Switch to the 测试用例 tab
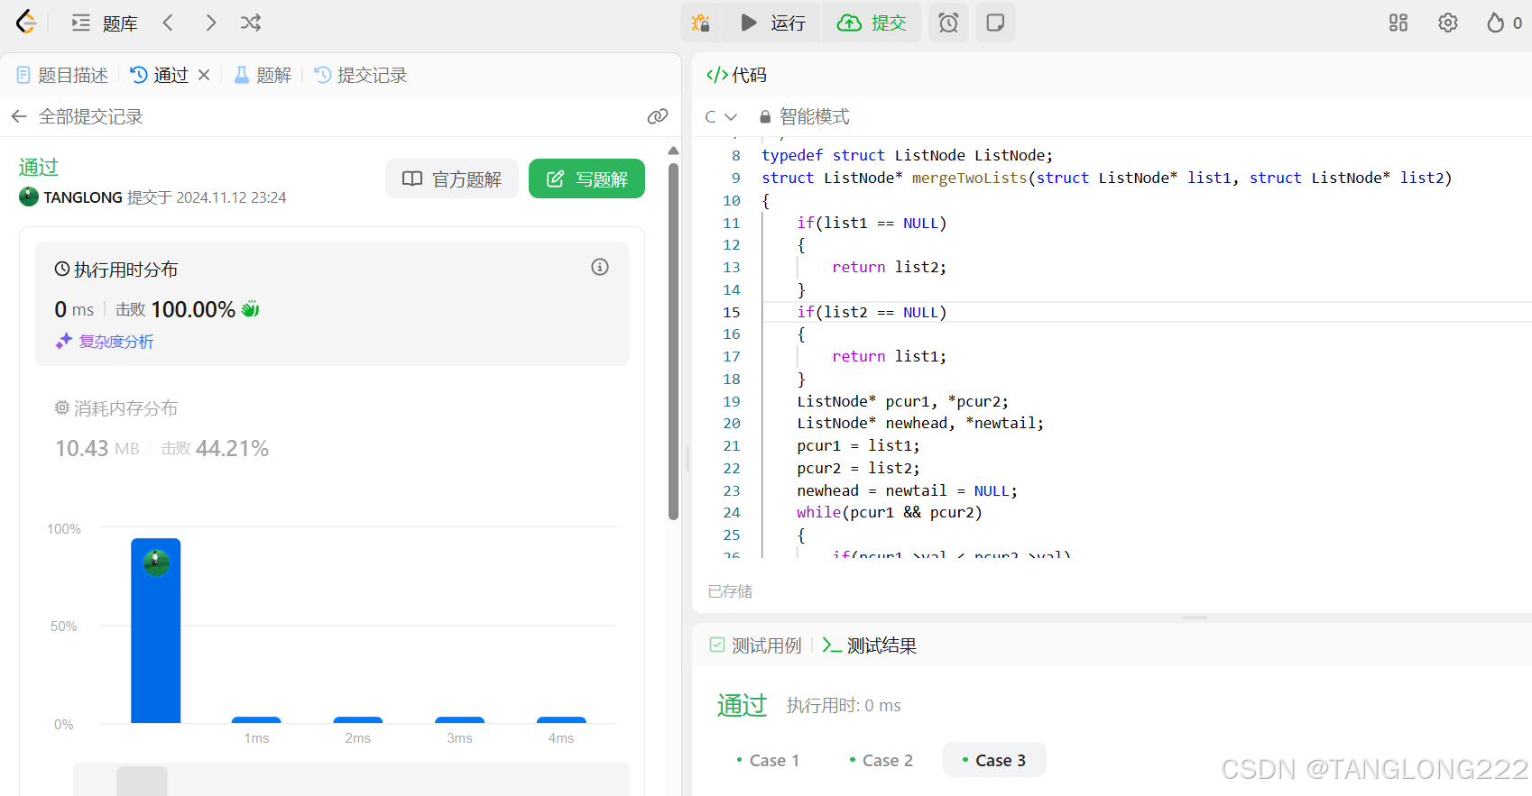 pyautogui.click(x=756, y=645)
